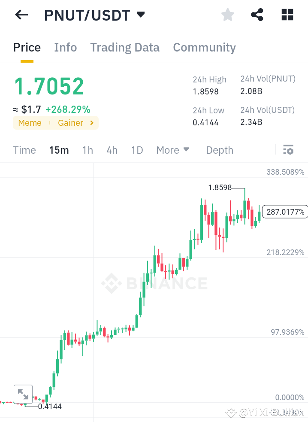Open the Time interval selector
The width and height of the screenshot is (308, 422).
(x=24, y=150)
